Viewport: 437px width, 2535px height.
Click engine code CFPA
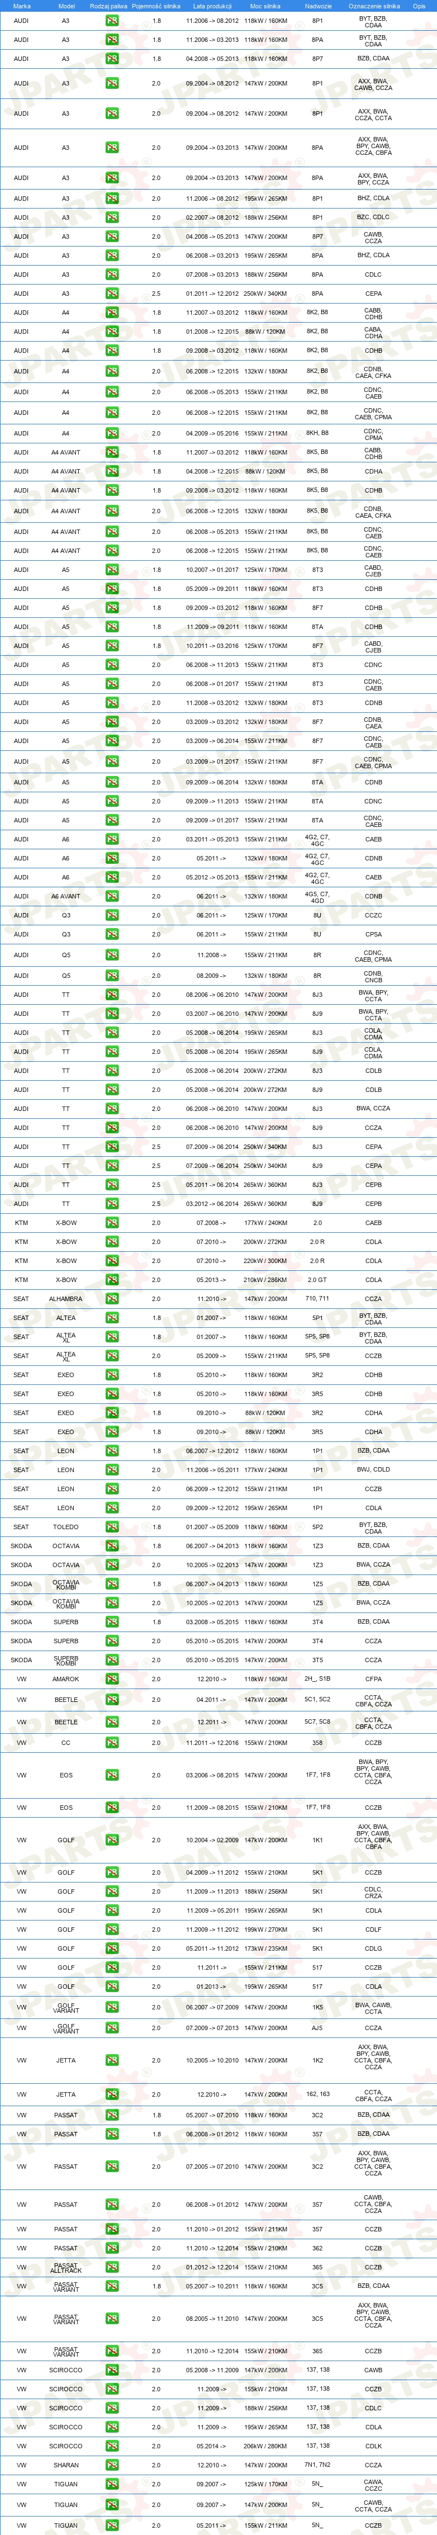pyautogui.click(x=373, y=1679)
